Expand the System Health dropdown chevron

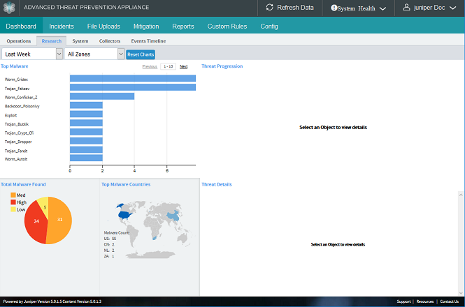(x=382, y=8)
